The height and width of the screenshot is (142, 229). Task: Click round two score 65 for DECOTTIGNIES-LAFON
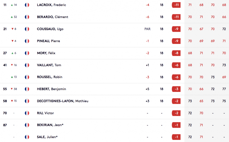point(201,101)
